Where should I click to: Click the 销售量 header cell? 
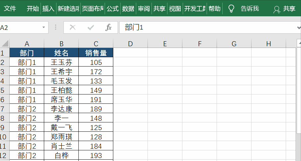96,53
